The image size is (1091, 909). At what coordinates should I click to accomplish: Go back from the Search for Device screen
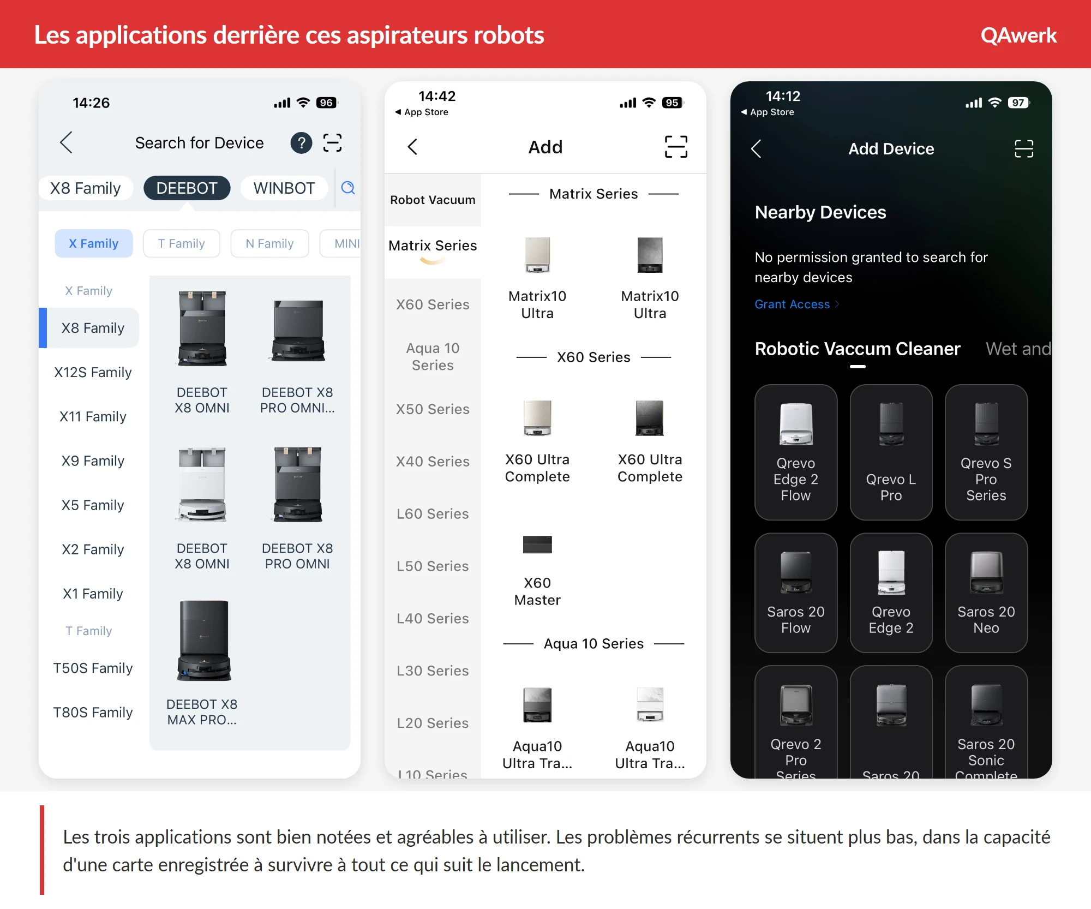[67, 143]
